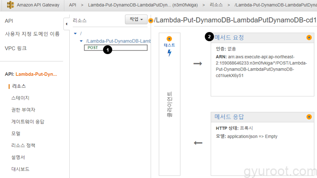The width and height of the screenshot is (317, 178).
Task: Click the orange dot in 메서드 응답 header
Action: [x=309, y=117]
